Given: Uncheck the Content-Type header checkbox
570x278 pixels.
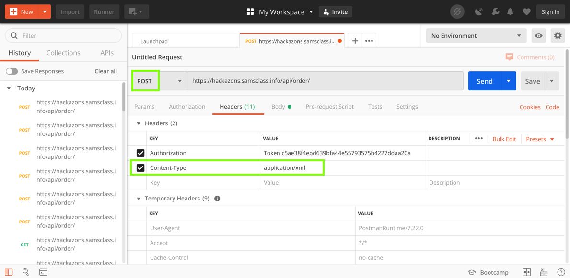Looking at the screenshot, I should click(140, 168).
